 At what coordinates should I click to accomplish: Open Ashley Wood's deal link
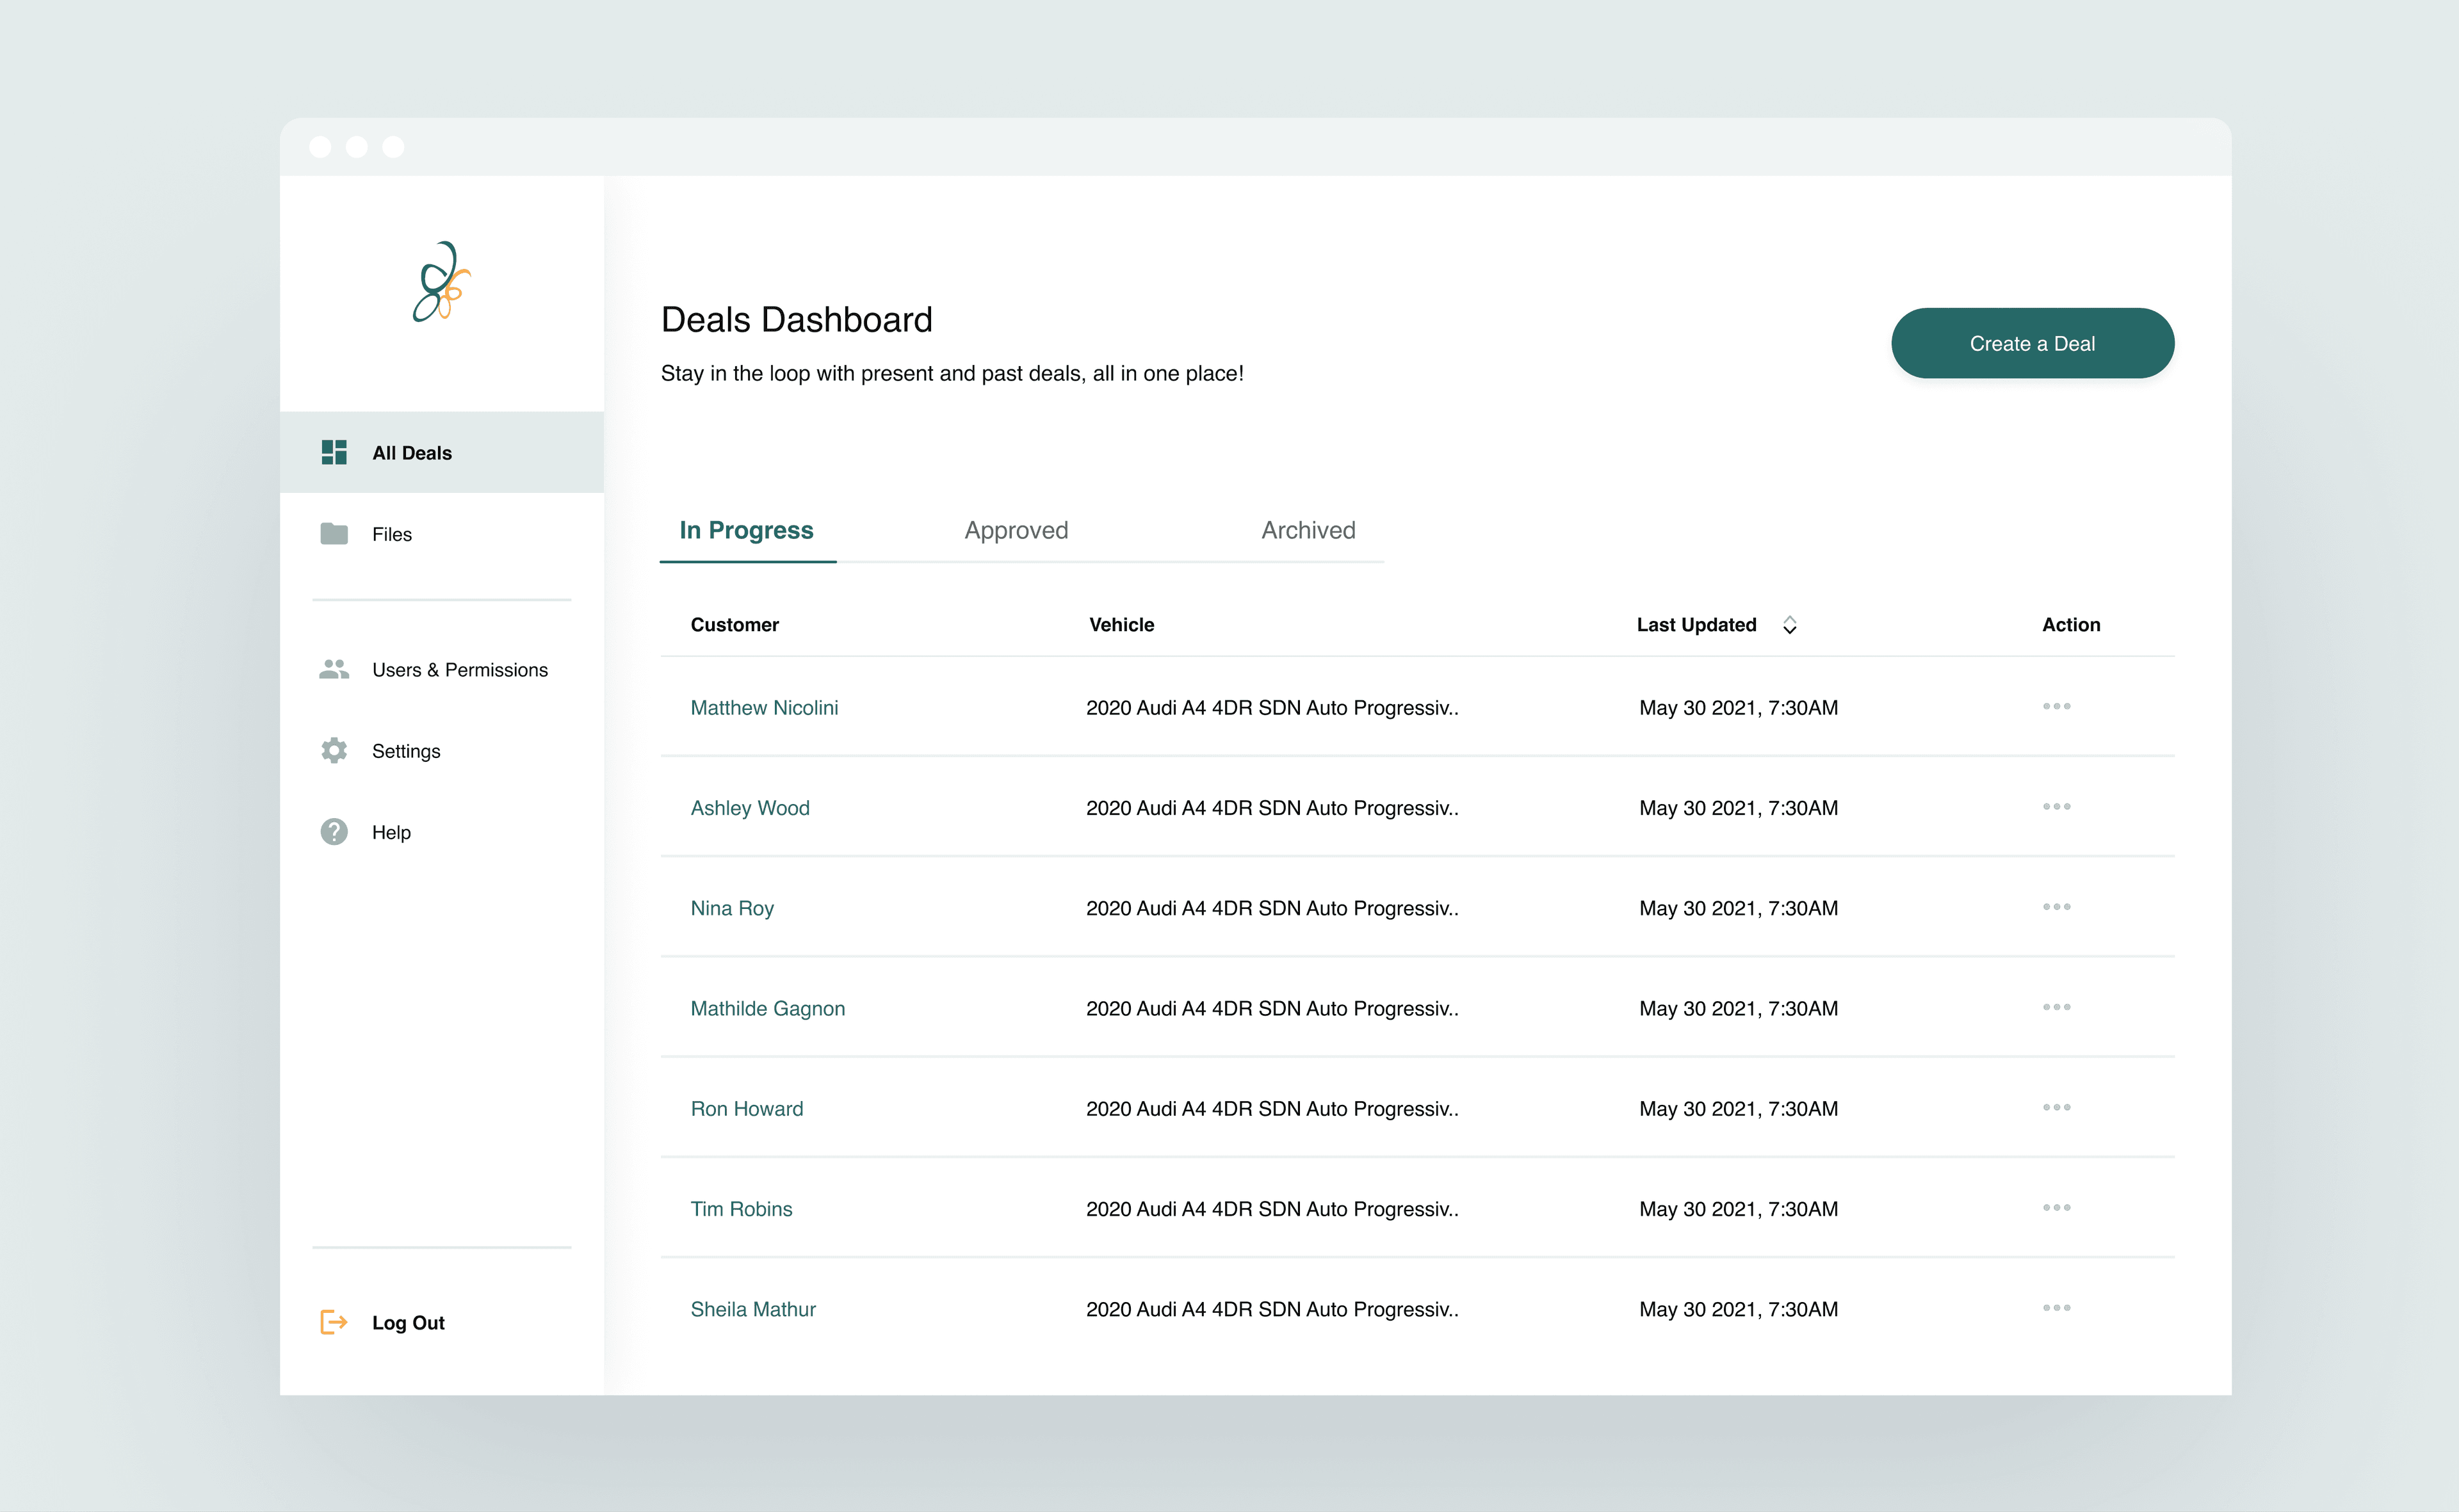[751, 807]
